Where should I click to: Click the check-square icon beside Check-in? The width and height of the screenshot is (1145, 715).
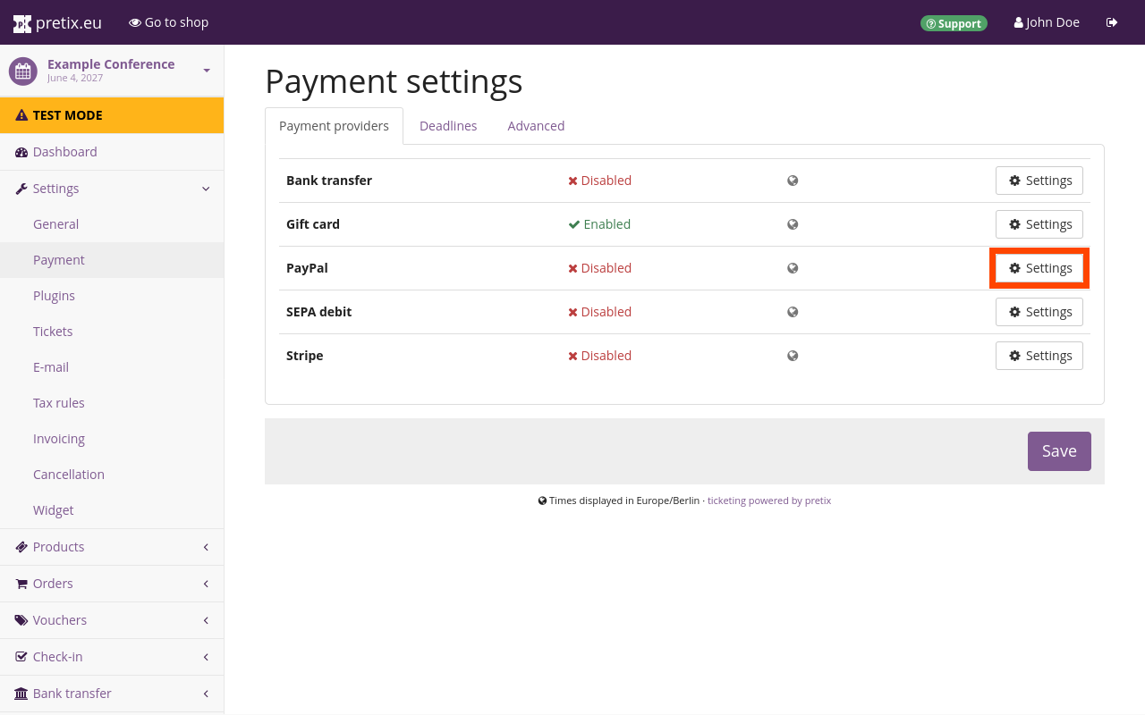pyautogui.click(x=21, y=657)
